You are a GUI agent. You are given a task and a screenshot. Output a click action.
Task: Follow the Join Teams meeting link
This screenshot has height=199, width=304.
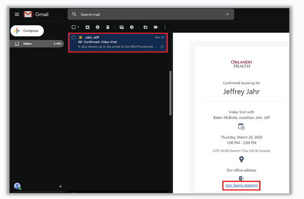point(241,185)
